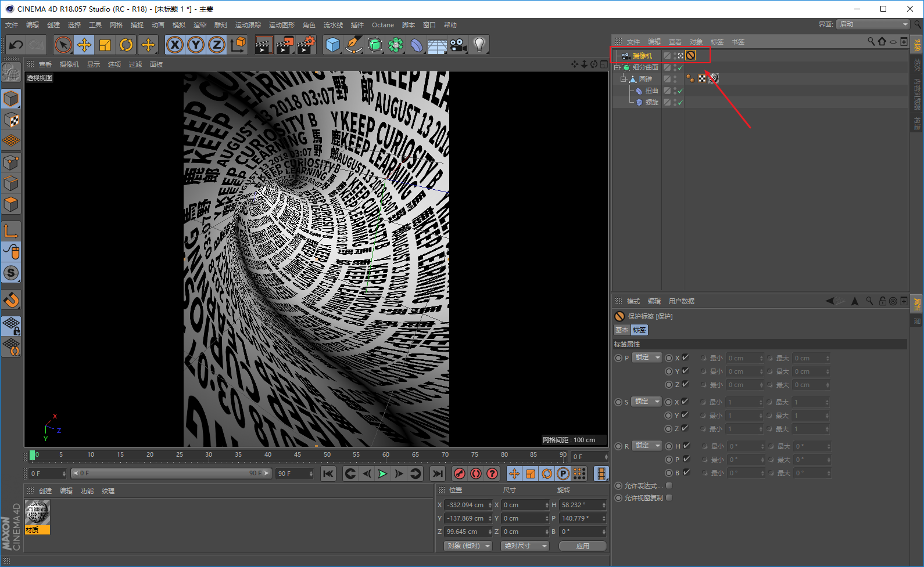This screenshot has height=567, width=924.
Task: Click Render View clapperboard icon
Action: click(x=263, y=45)
